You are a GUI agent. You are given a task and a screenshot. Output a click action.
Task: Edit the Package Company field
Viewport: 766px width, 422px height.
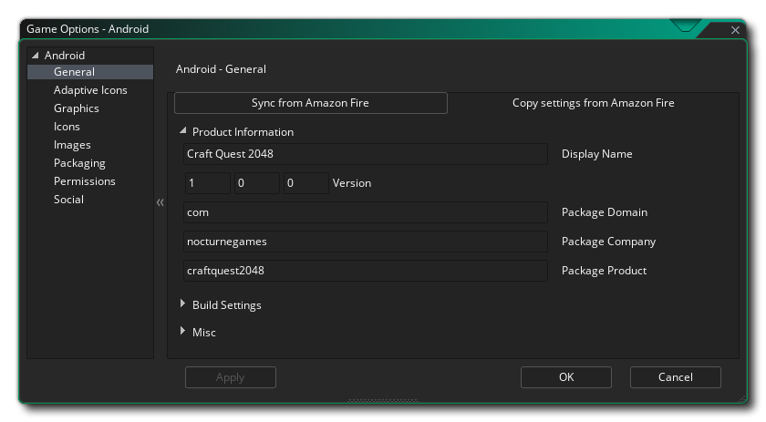pyautogui.click(x=365, y=242)
